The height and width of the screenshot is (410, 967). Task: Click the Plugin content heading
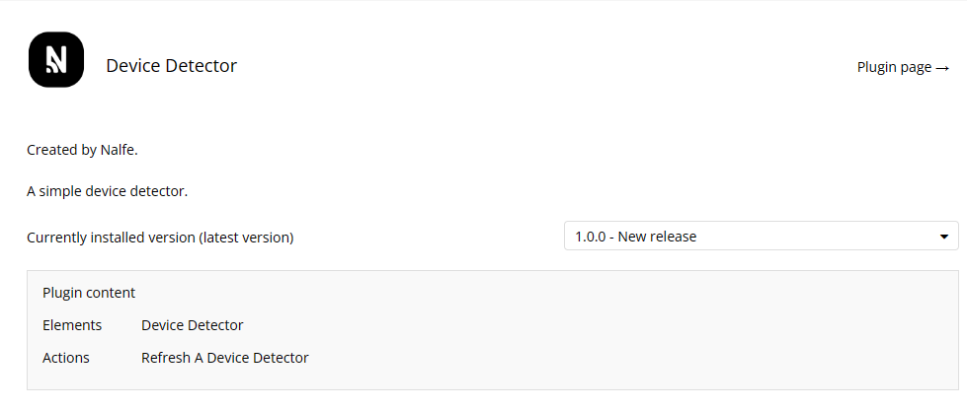(x=89, y=293)
